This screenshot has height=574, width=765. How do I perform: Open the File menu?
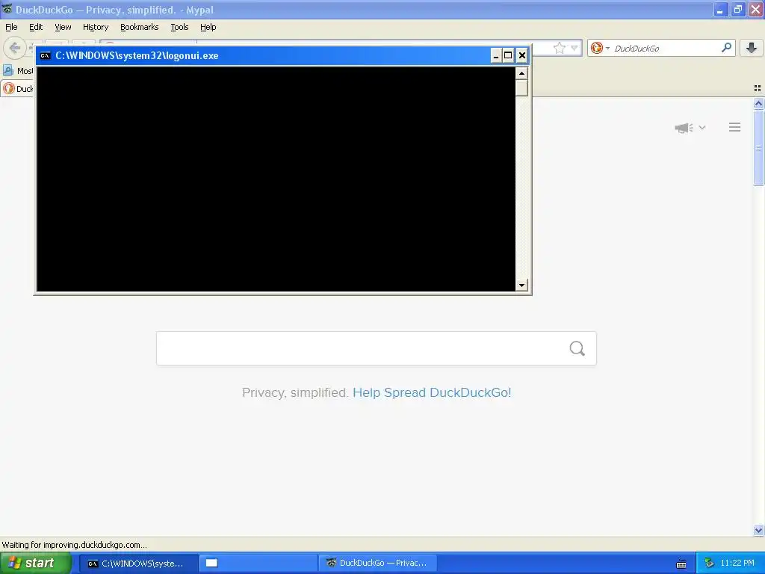(x=11, y=27)
